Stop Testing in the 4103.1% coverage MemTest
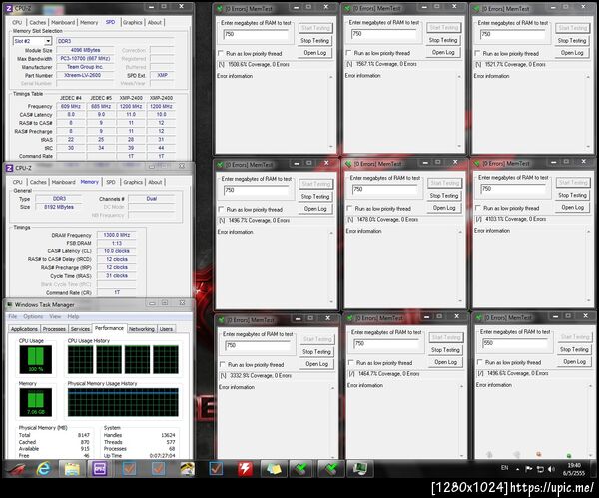The height and width of the screenshot is (498, 599). pyautogui.click(x=572, y=195)
